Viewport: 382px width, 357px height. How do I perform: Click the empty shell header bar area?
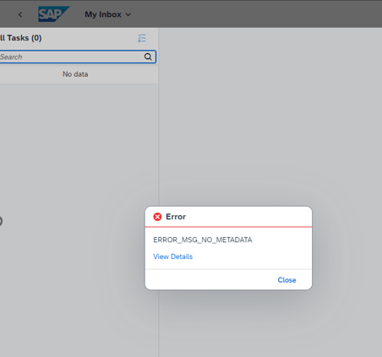click(254, 14)
